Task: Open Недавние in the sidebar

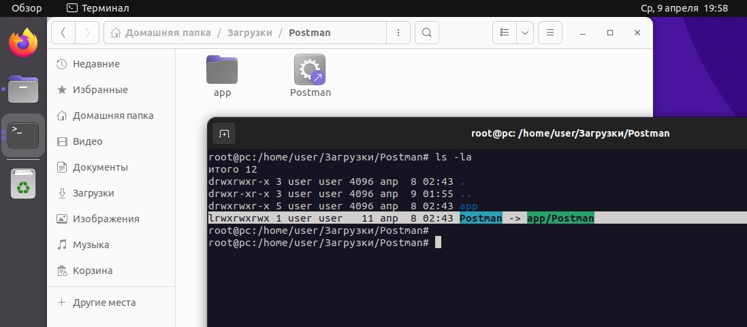Action: 111,64
